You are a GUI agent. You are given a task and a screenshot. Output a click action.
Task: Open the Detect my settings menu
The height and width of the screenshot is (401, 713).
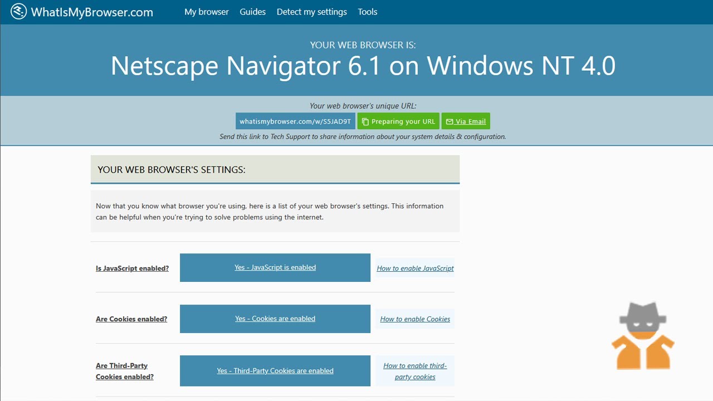pyautogui.click(x=312, y=12)
